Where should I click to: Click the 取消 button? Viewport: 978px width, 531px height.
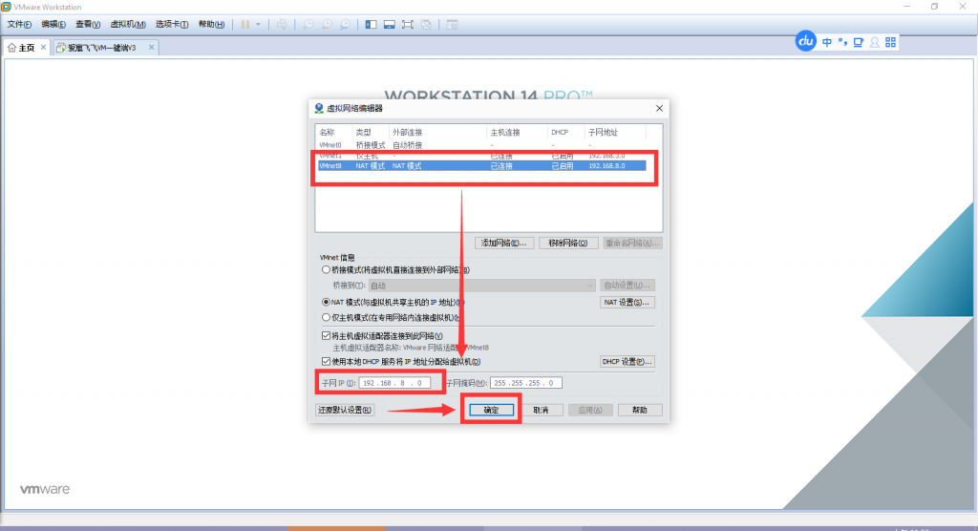click(x=541, y=410)
